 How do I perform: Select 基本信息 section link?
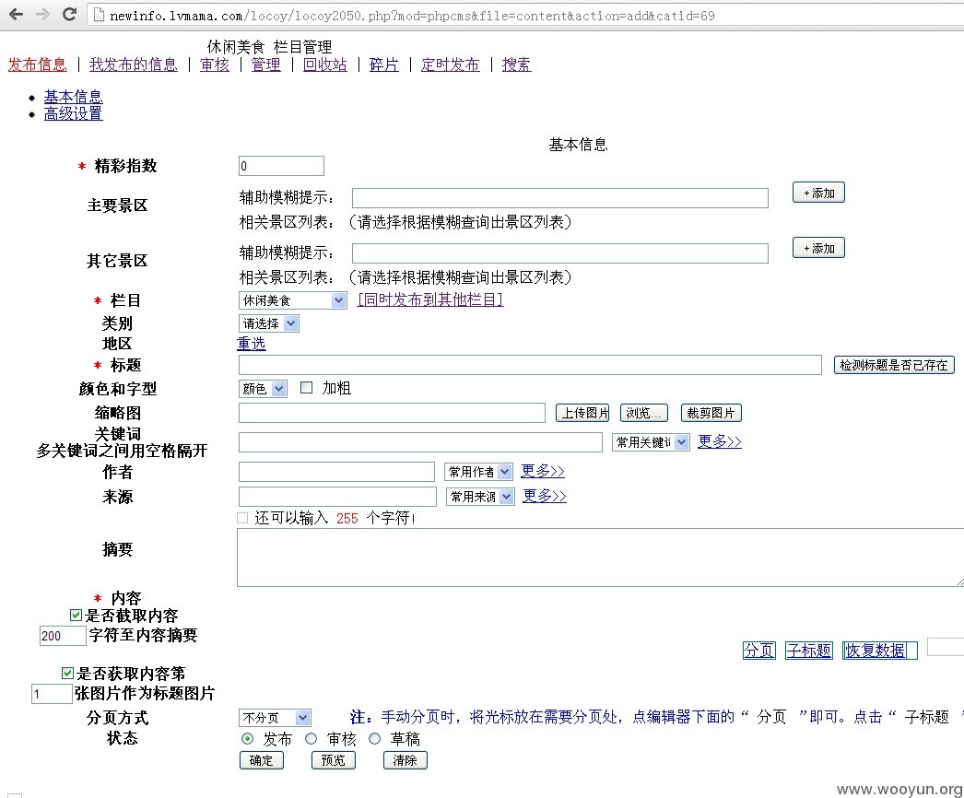pos(73,97)
